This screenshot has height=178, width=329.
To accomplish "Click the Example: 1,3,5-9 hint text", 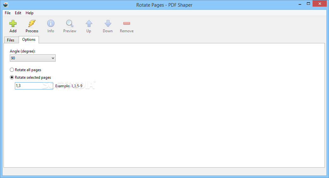I will tap(69, 86).
